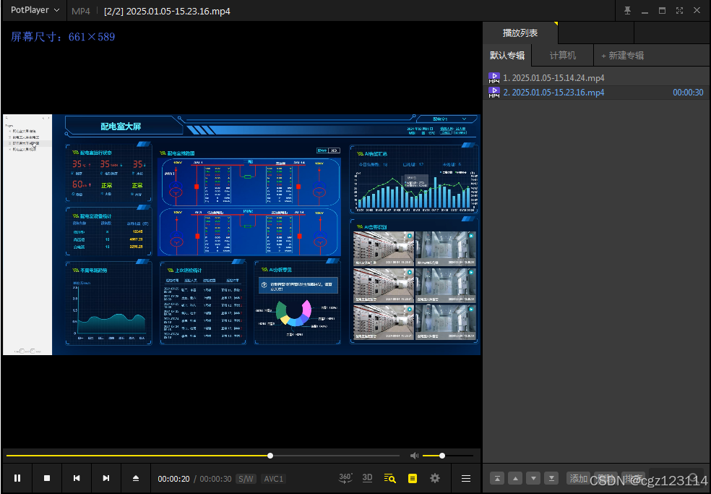This screenshot has width=711, height=494.
Task: Move playlist item to bottom
Action: [x=551, y=478]
